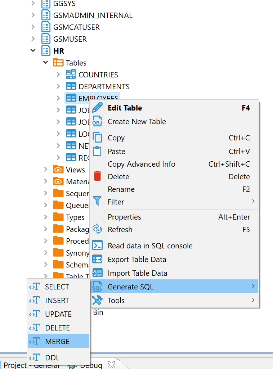Image resolution: width=273 pixels, height=369 pixels.
Task: Click the Refresh circular arrows icon
Action: [97, 229]
